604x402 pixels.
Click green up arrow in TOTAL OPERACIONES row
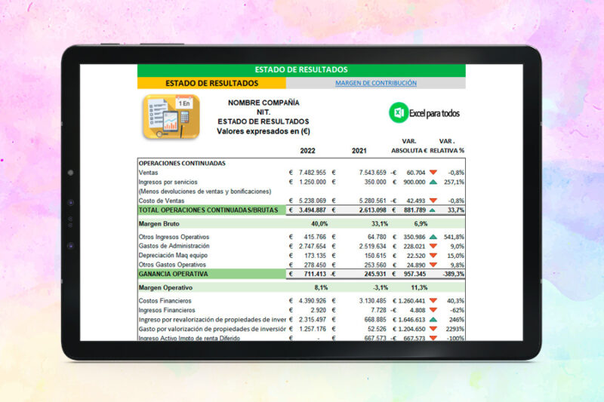tap(433, 210)
